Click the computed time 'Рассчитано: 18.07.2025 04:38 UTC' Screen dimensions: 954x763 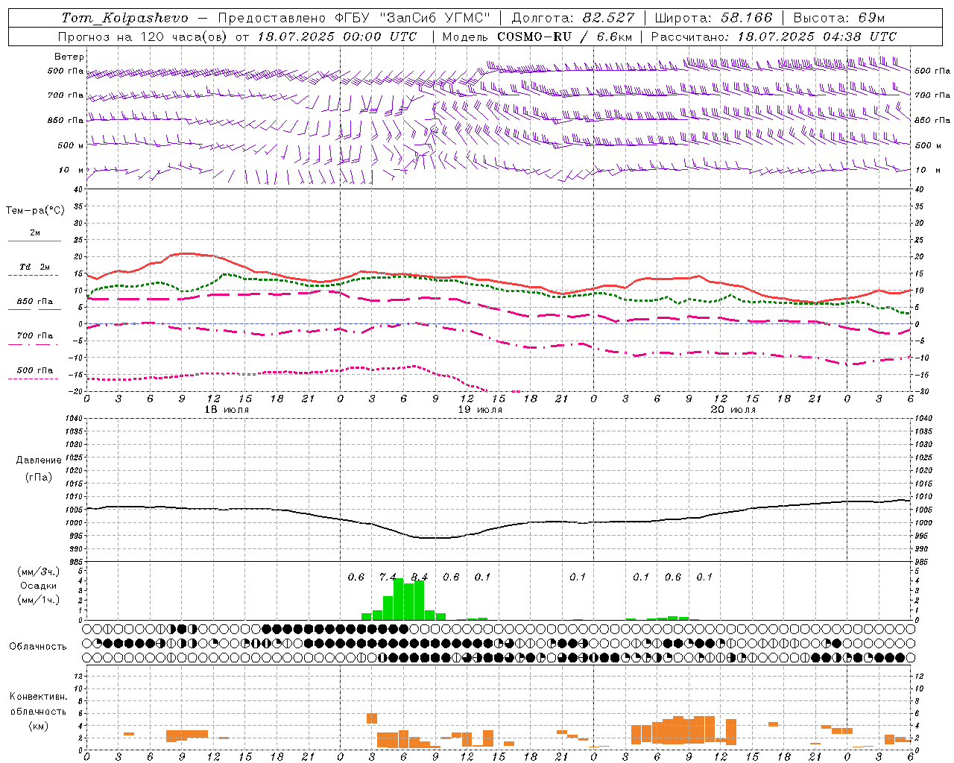(774, 37)
